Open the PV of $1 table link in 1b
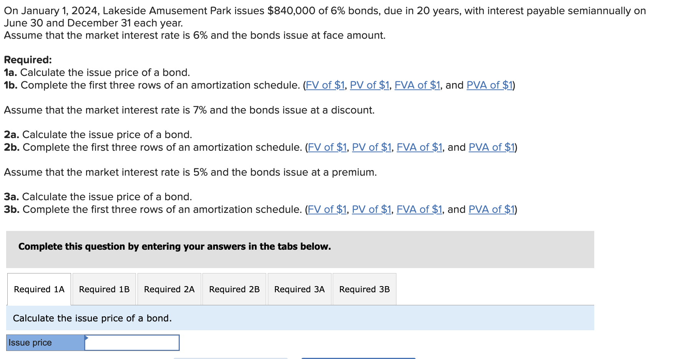 (x=369, y=85)
